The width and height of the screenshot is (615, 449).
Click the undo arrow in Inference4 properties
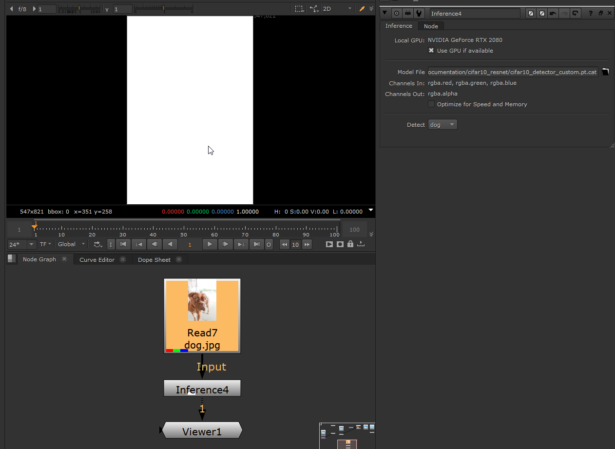pyautogui.click(x=552, y=13)
